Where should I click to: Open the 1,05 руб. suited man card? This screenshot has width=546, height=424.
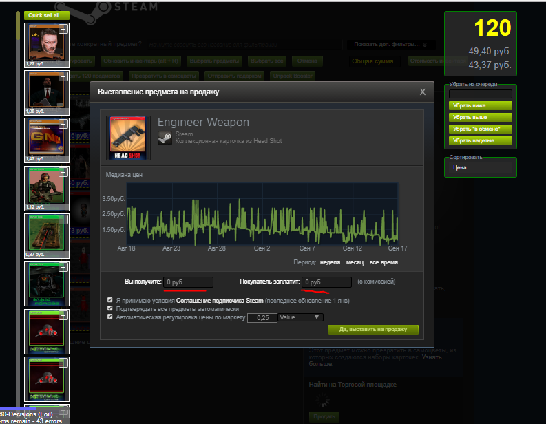coord(46,93)
